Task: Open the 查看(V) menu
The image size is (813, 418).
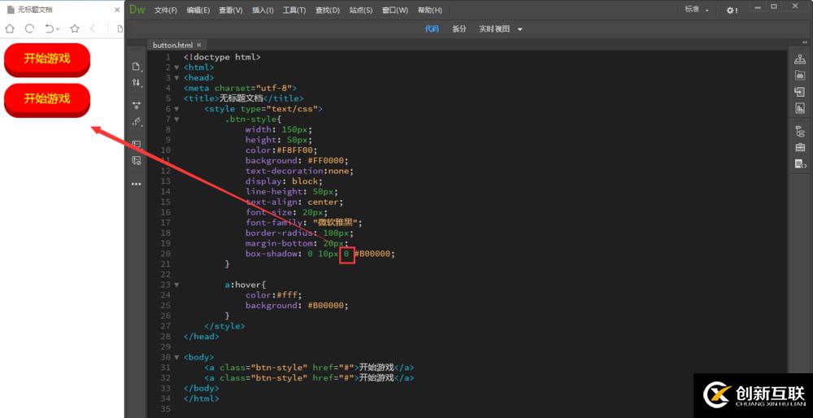Action: (230, 10)
